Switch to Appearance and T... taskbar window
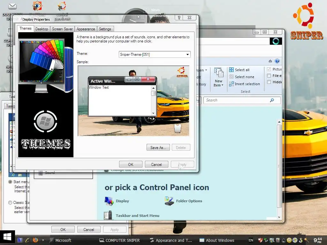 (171, 240)
